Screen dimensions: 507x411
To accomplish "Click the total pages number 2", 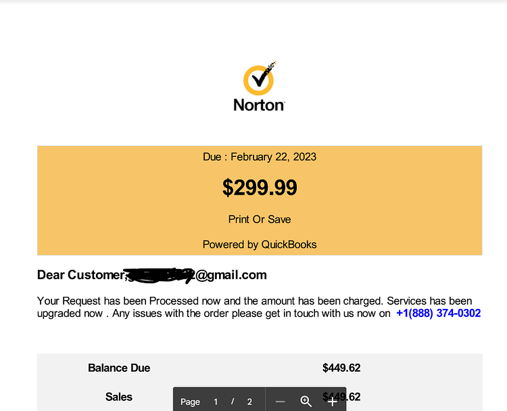I will [x=249, y=402].
